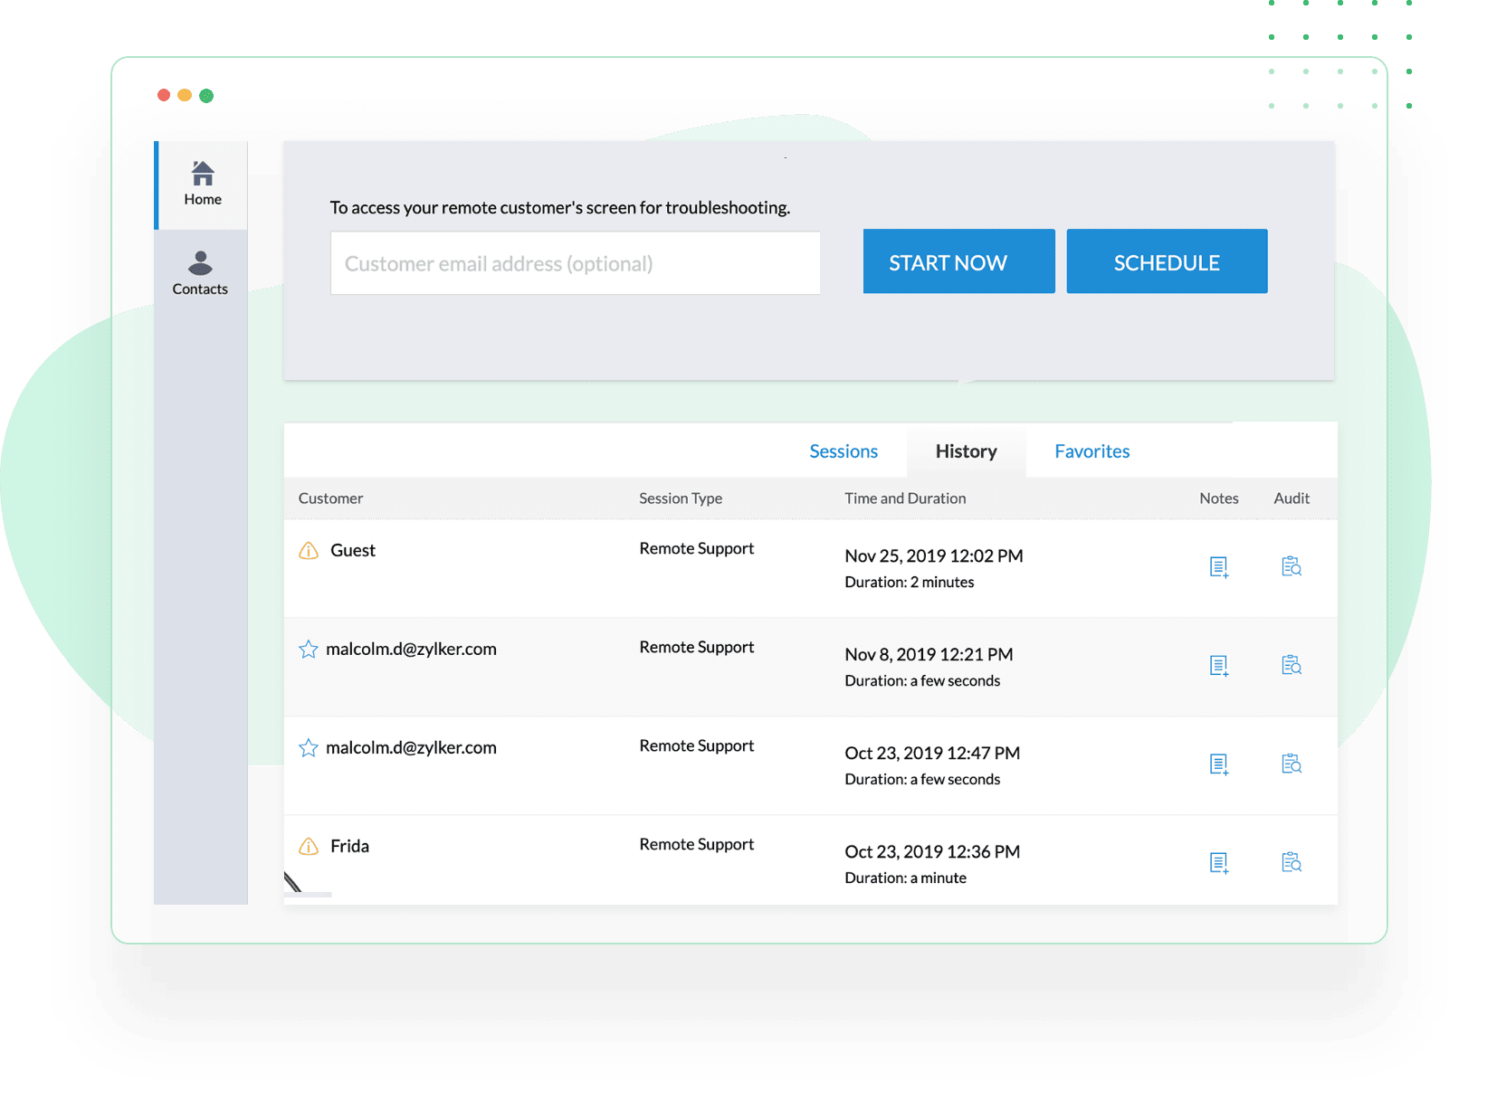Open the Home section in sidebar
Viewport: 1487px width, 1120px height.
[x=202, y=184]
